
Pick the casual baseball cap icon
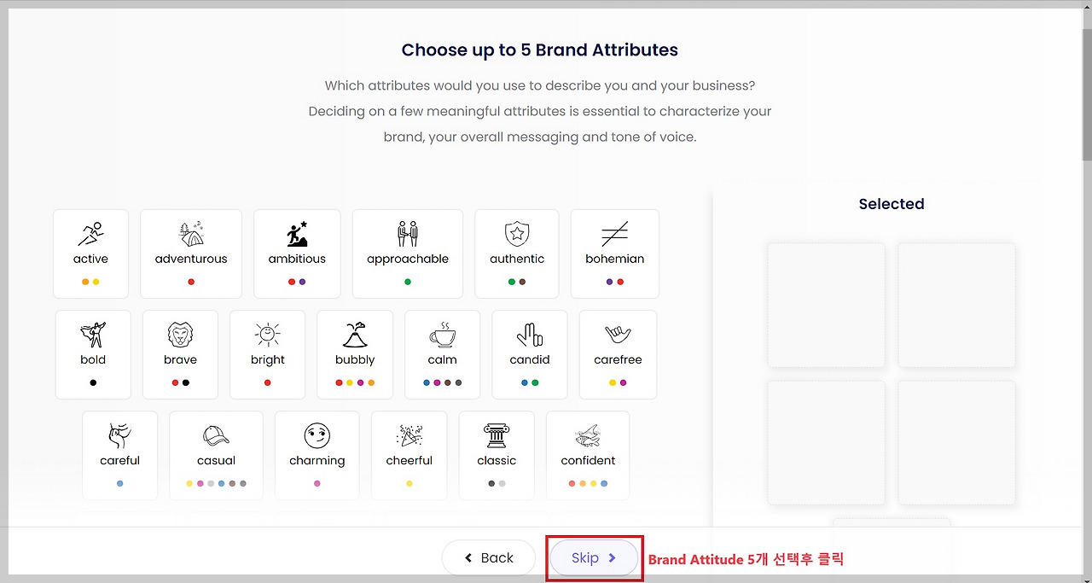pyautogui.click(x=216, y=435)
